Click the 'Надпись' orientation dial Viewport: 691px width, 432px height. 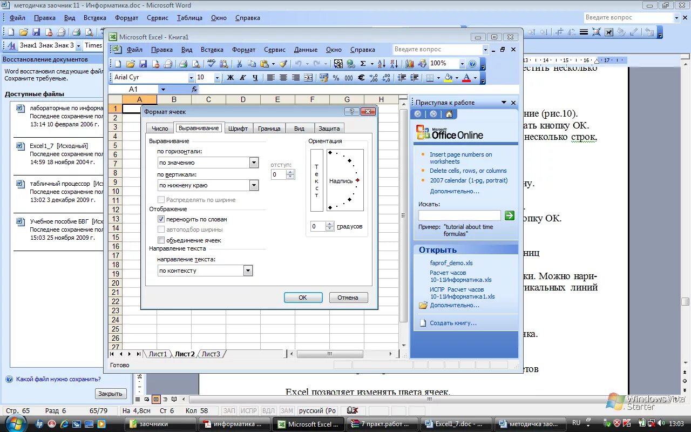pos(345,180)
